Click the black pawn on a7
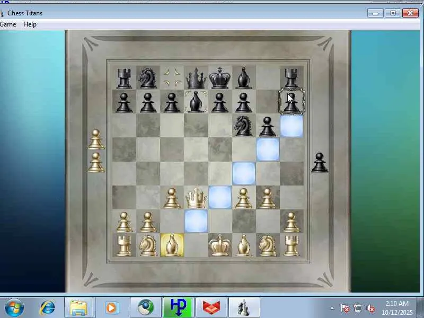 click(x=124, y=103)
